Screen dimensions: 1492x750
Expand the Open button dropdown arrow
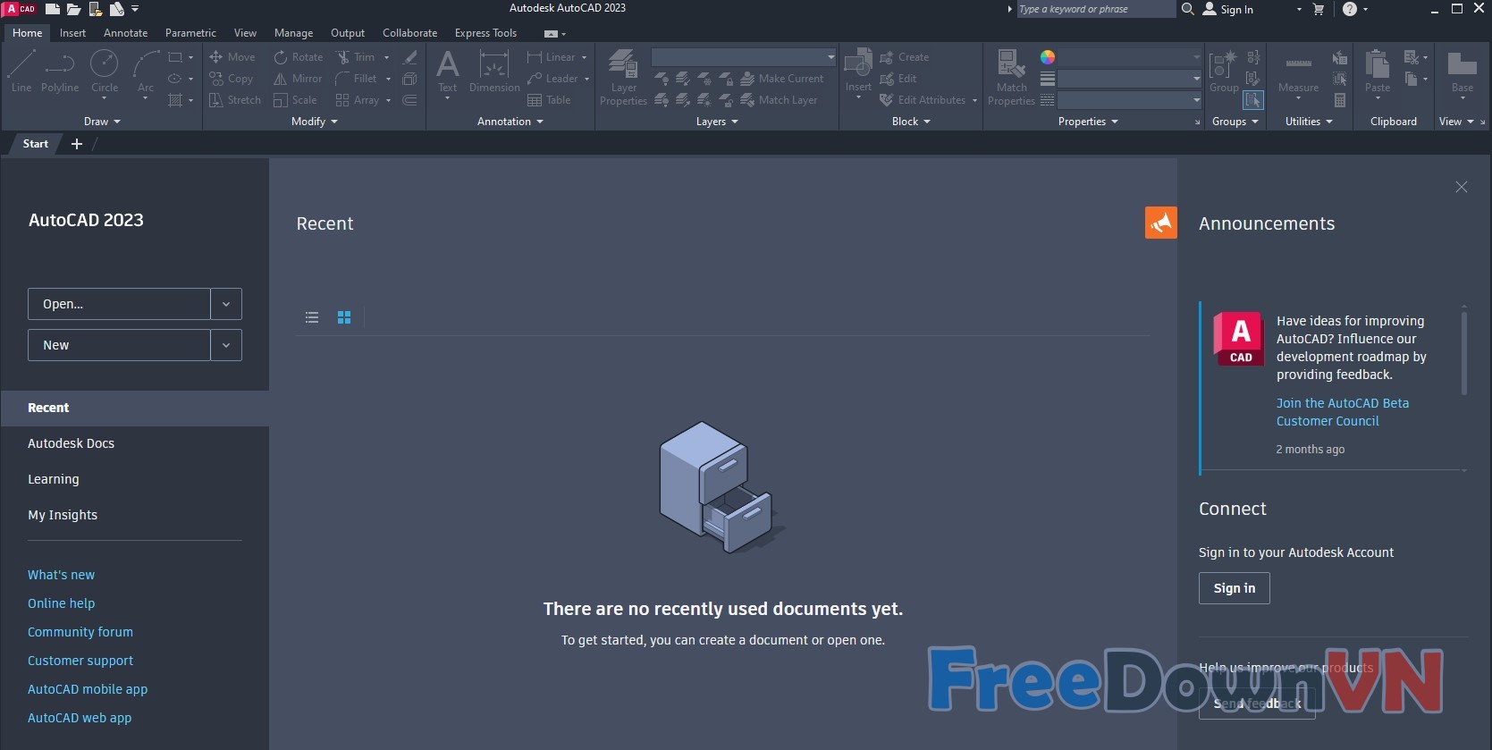click(226, 304)
